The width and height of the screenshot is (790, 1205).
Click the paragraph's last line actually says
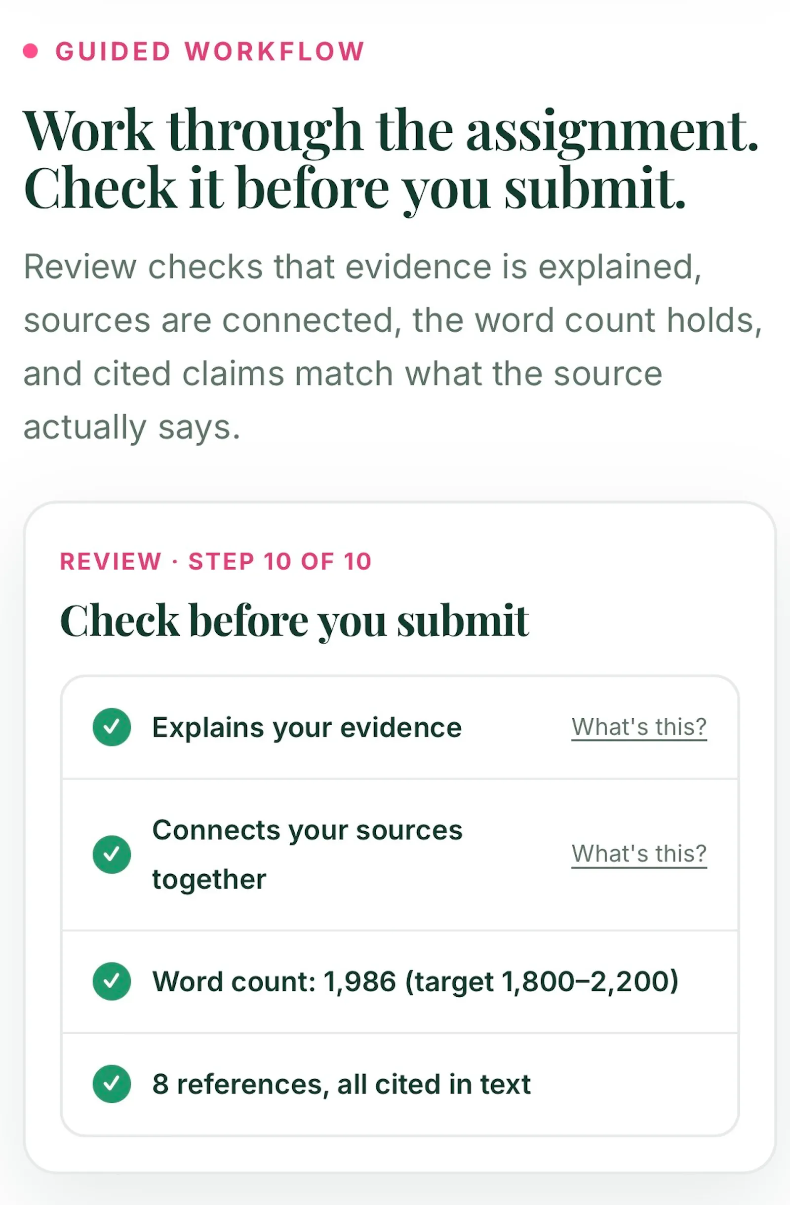pos(132,428)
